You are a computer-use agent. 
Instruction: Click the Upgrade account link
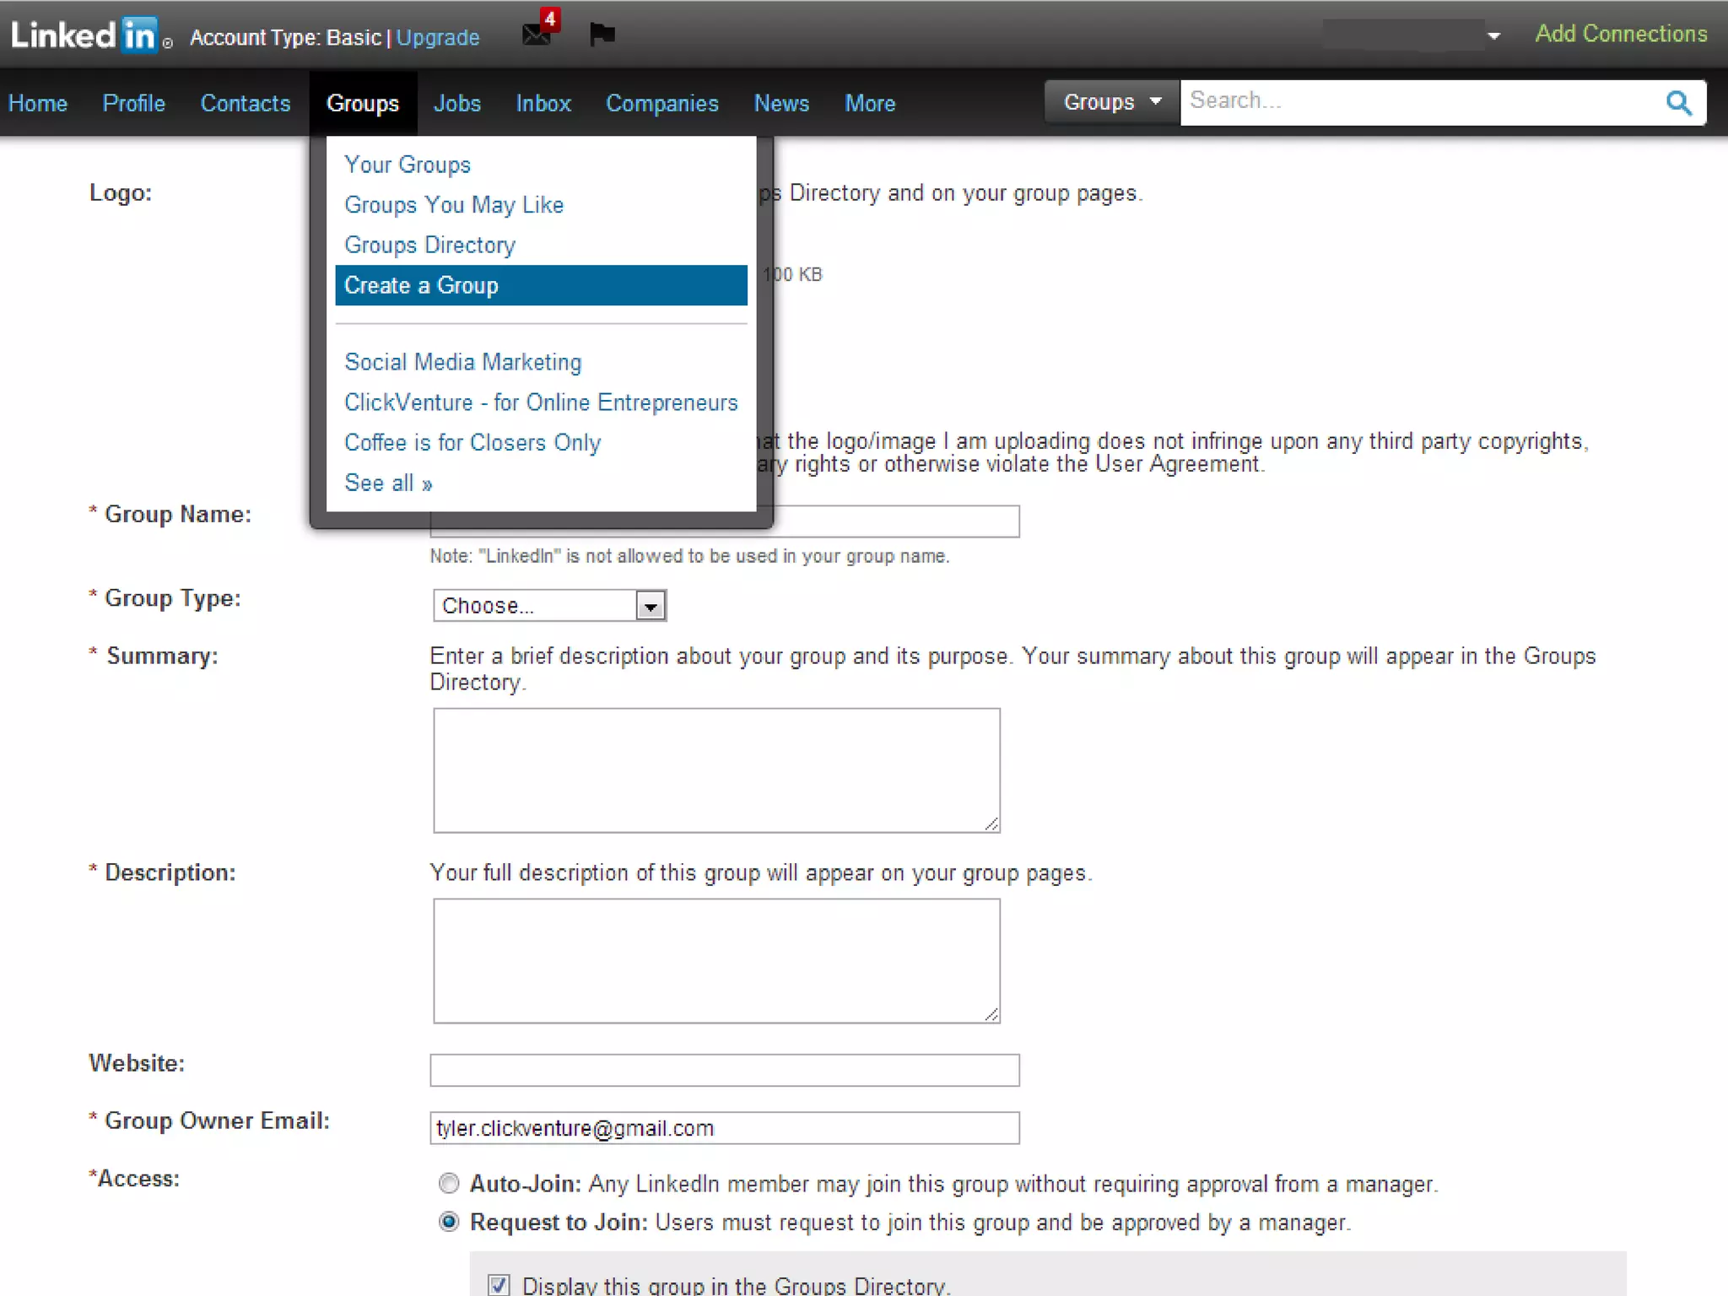438,38
